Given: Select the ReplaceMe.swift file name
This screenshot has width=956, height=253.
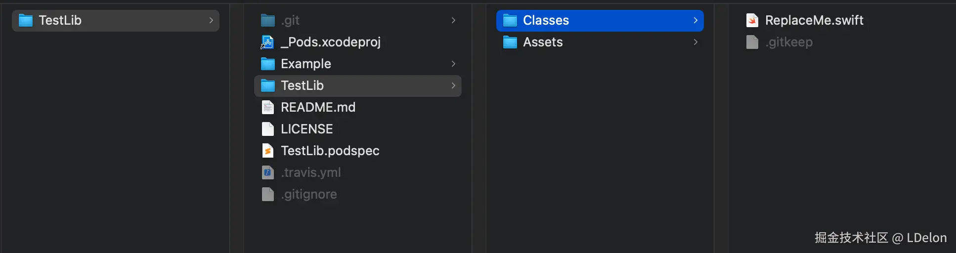Looking at the screenshot, I should tap(814, 20).
